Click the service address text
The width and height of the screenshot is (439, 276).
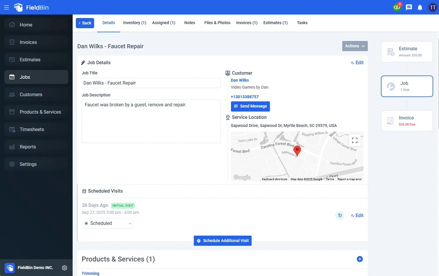pyautogui.click(x=284, y=126)
